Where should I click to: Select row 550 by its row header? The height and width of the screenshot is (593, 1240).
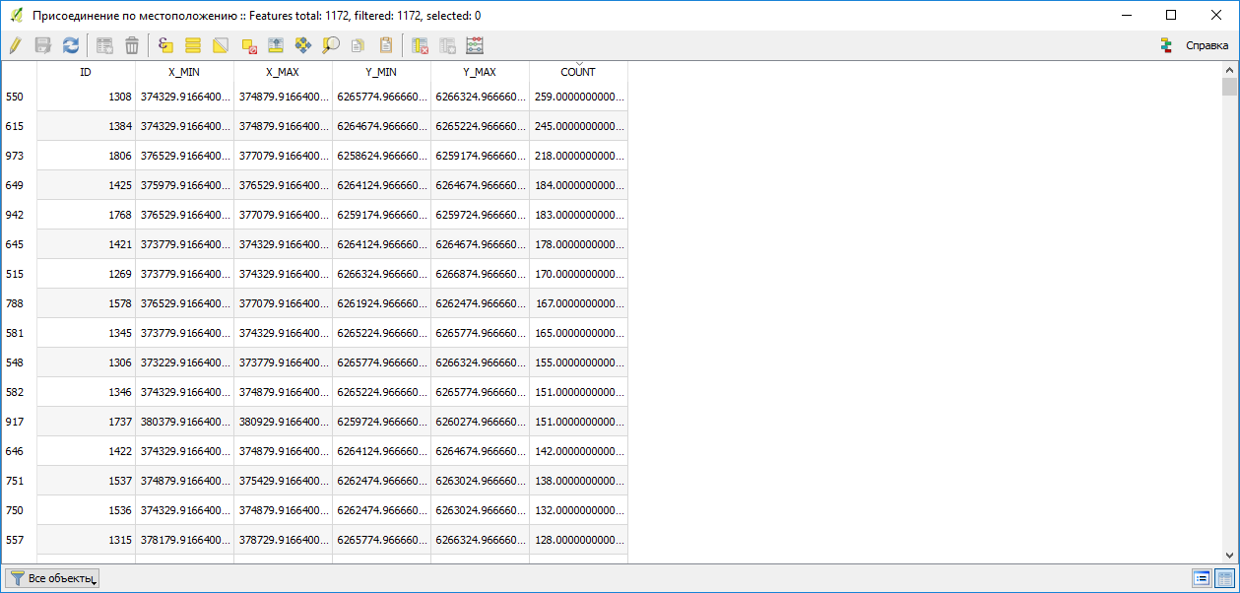pos(18,97)
